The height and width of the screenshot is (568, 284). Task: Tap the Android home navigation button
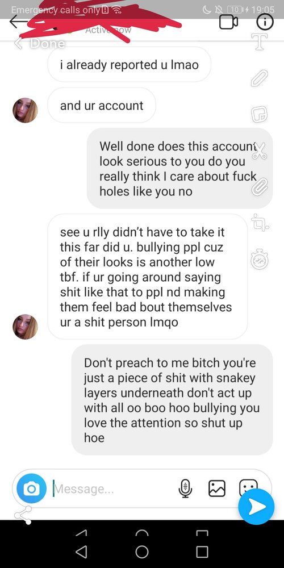pyautogui.click(x=142, y=552)
